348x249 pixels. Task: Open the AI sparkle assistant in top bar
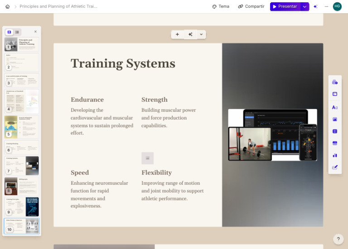(x=315, y=6)
